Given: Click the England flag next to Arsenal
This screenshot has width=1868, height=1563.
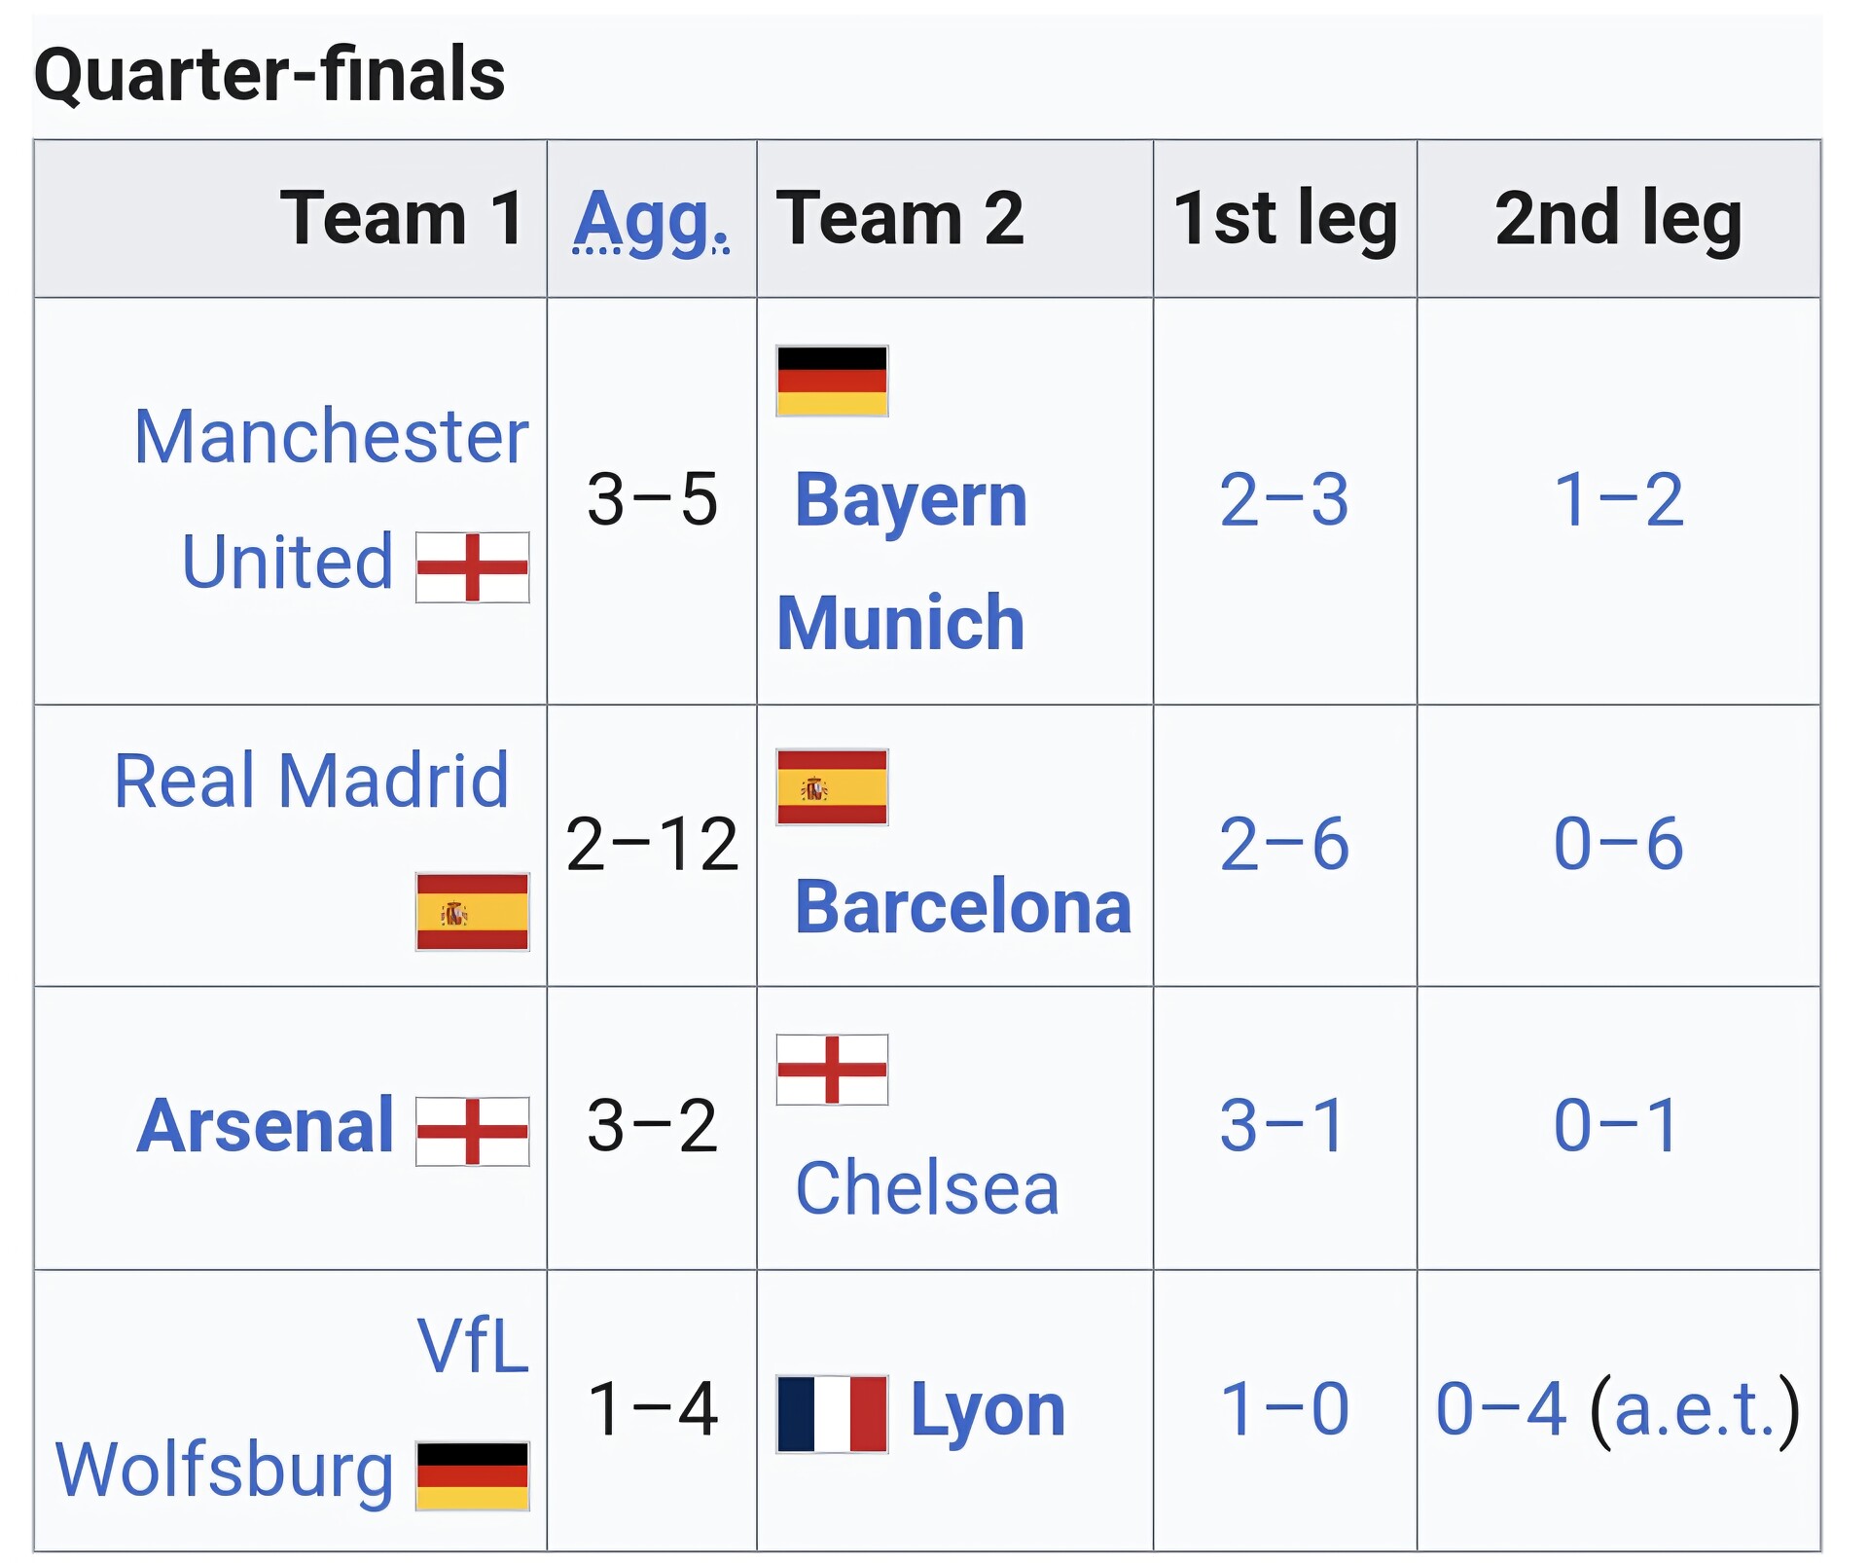Looking at the screenshot, I should coord(472,1131).
